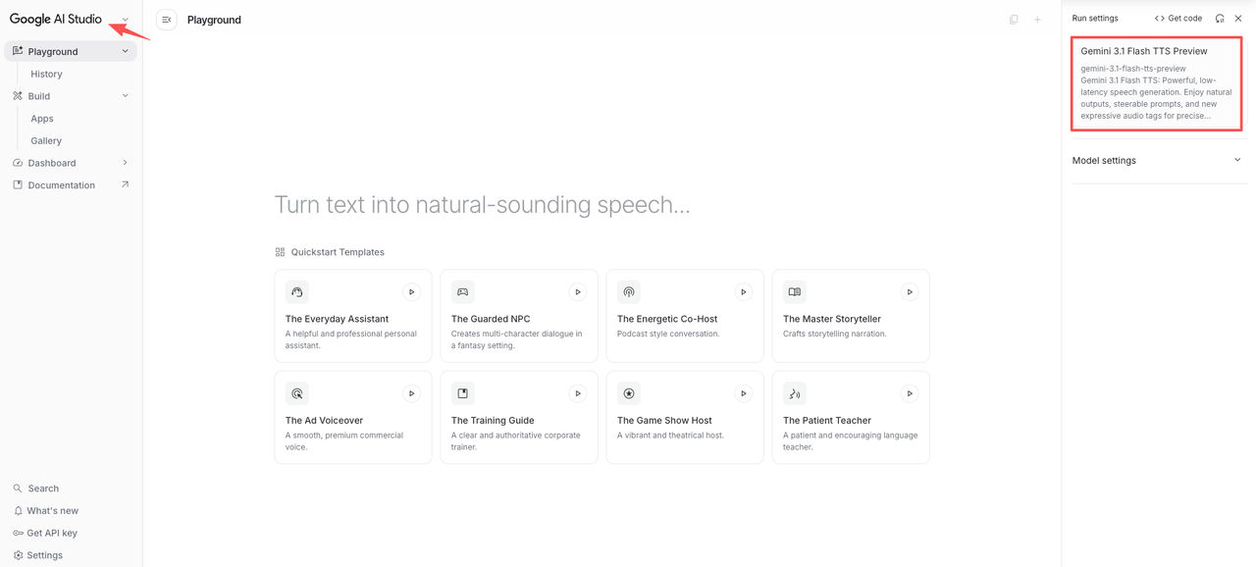The width and height of the screenshot is (1256, 567).
Task: Play The Ad Voiceover template
Action: tap(411, 393)
